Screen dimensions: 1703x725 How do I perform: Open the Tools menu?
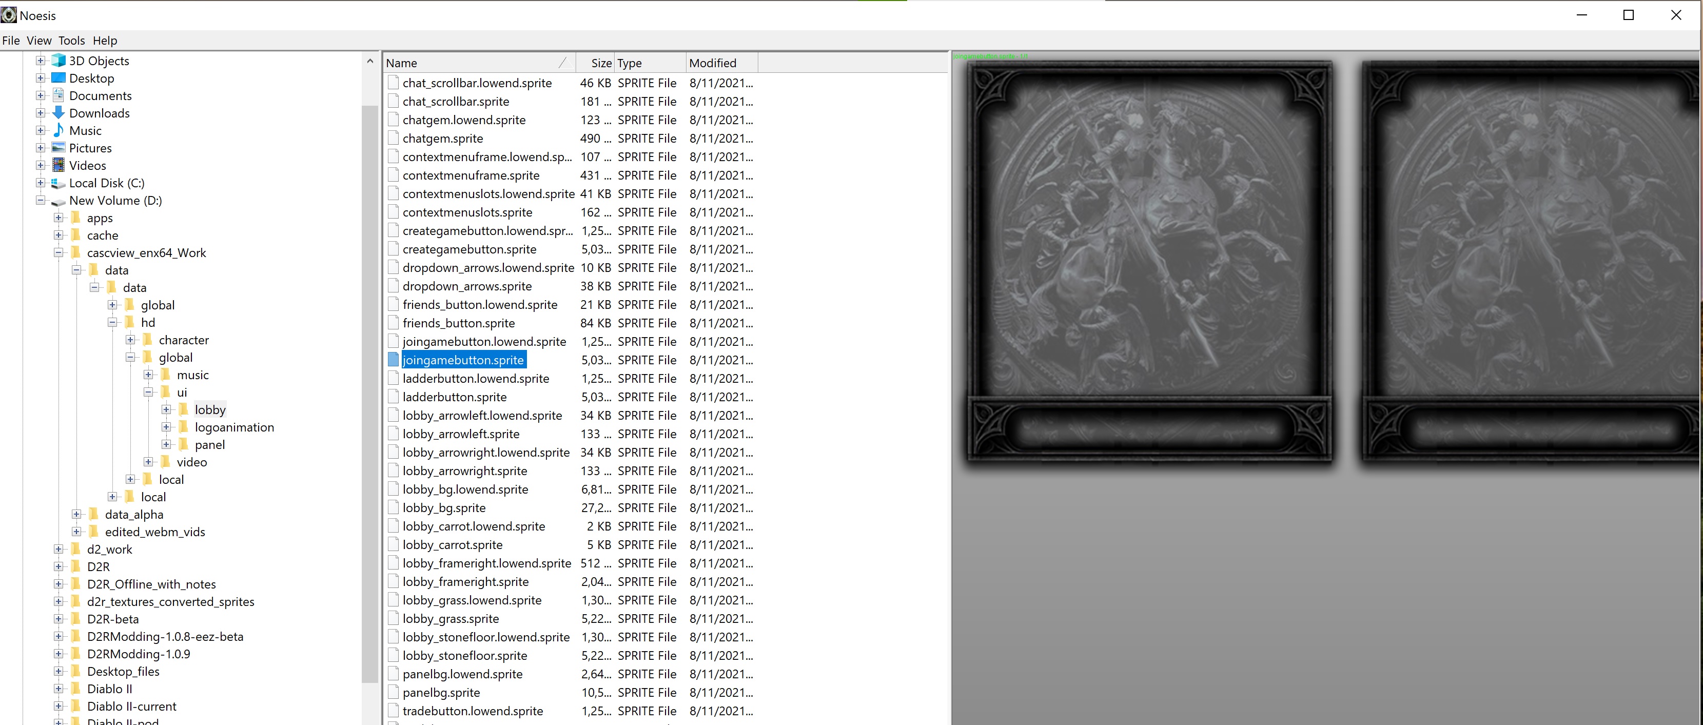click(x=71, y=41)
